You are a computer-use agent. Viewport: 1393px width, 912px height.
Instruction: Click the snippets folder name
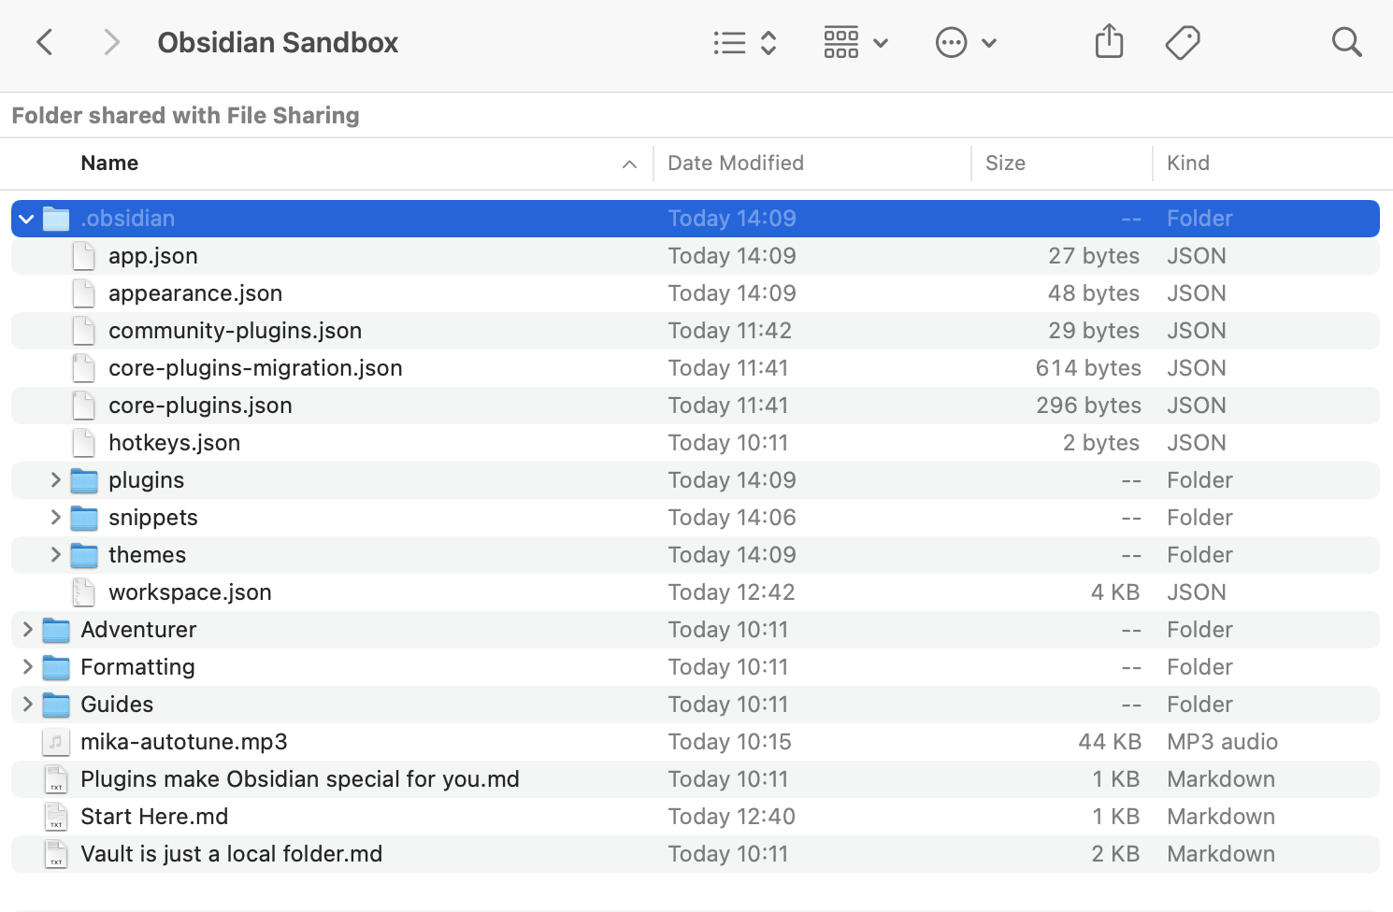[153, 518]
